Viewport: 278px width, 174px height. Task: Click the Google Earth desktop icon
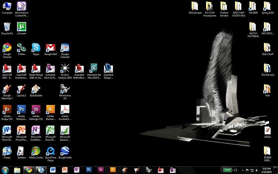[65, 152]
